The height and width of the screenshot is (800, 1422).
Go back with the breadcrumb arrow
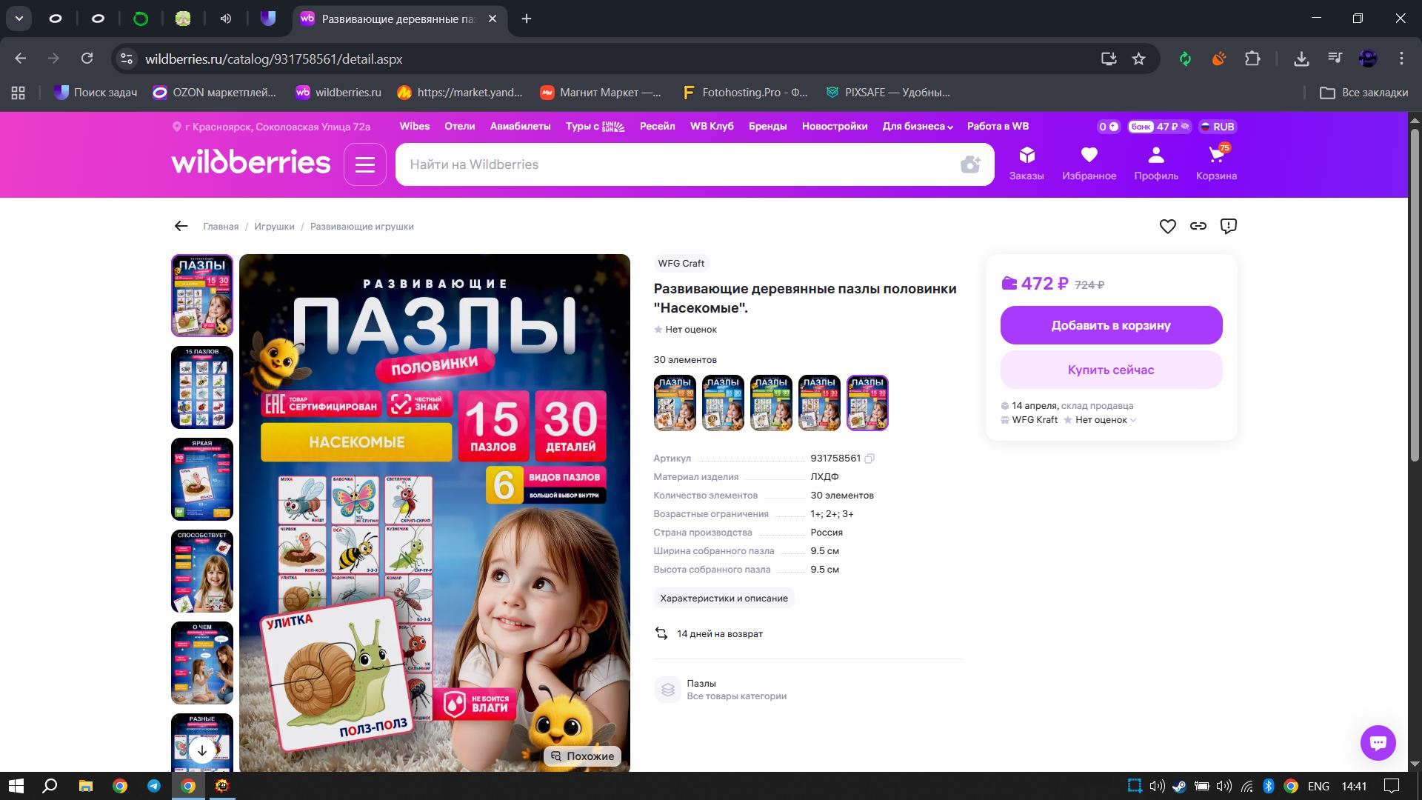click(x=181, y=227)
